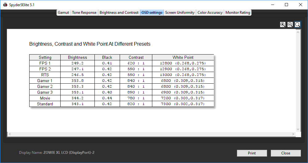Screen dimensions: 308x163
Task: Click the Gamer 1 row label
Action: click(45, 81)
